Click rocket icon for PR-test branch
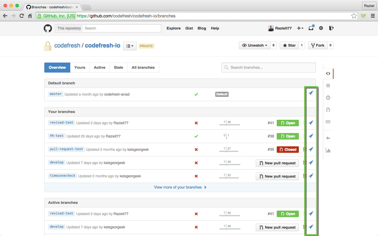The image size is (378, 236). pos(311,136)
